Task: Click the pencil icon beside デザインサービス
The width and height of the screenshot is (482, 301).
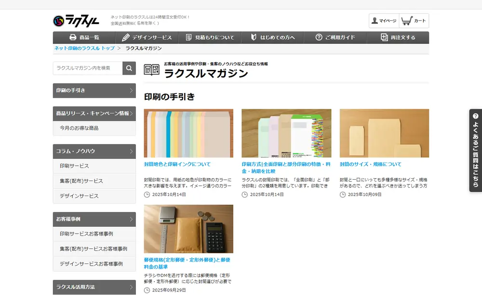Action: (x=125, y=37)
